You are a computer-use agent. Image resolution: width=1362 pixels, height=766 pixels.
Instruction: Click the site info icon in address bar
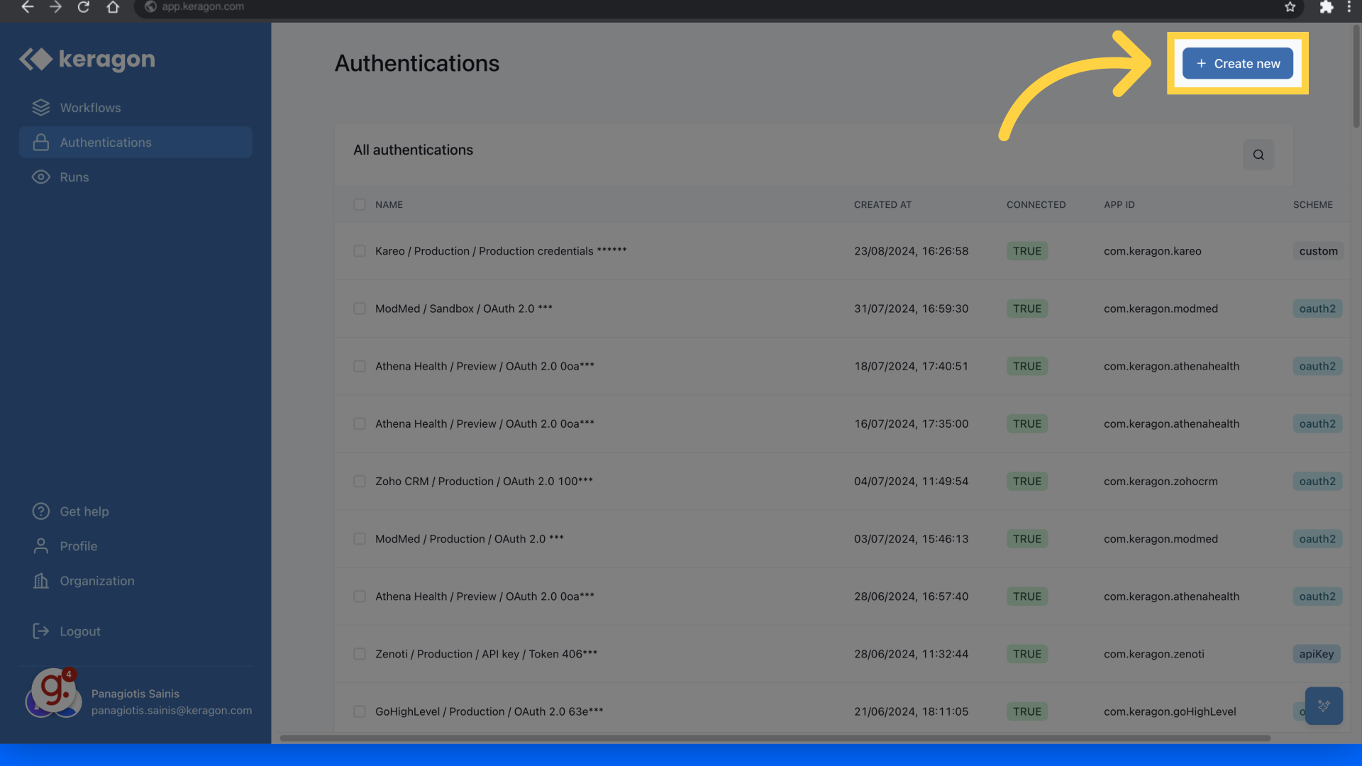[150, 7]
